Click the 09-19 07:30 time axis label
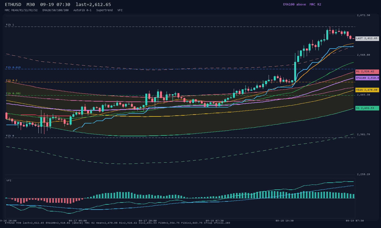This screenshot has height=228, width=381. click(355, 221)
